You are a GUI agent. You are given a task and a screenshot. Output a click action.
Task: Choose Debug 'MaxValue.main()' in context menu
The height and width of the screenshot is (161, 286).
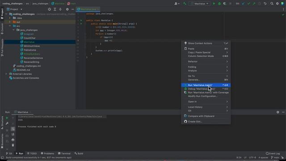click(206, 89)
